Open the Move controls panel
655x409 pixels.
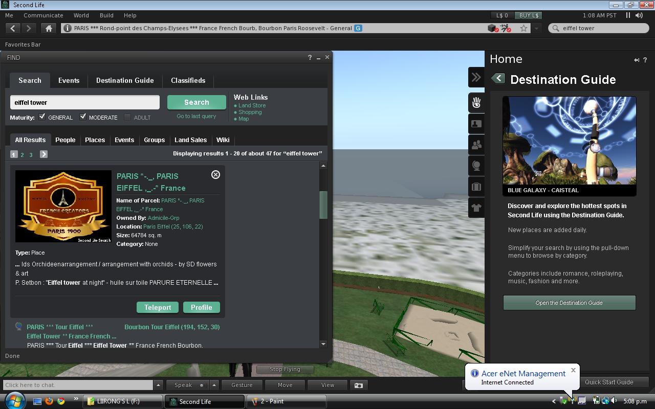285,385
